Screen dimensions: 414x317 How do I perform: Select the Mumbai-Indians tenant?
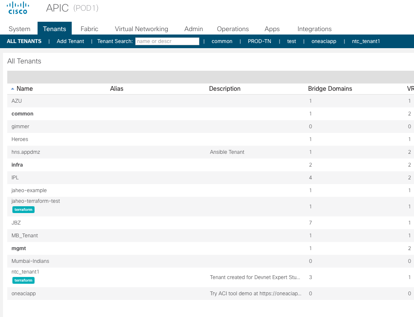30,261
